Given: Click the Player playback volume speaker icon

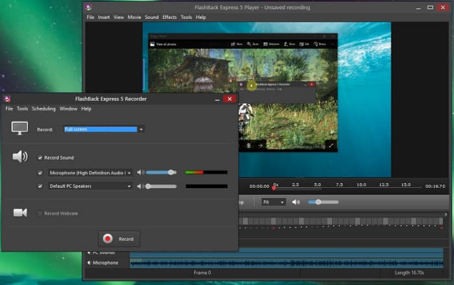Looking at the screenshot, I should 296,202.
